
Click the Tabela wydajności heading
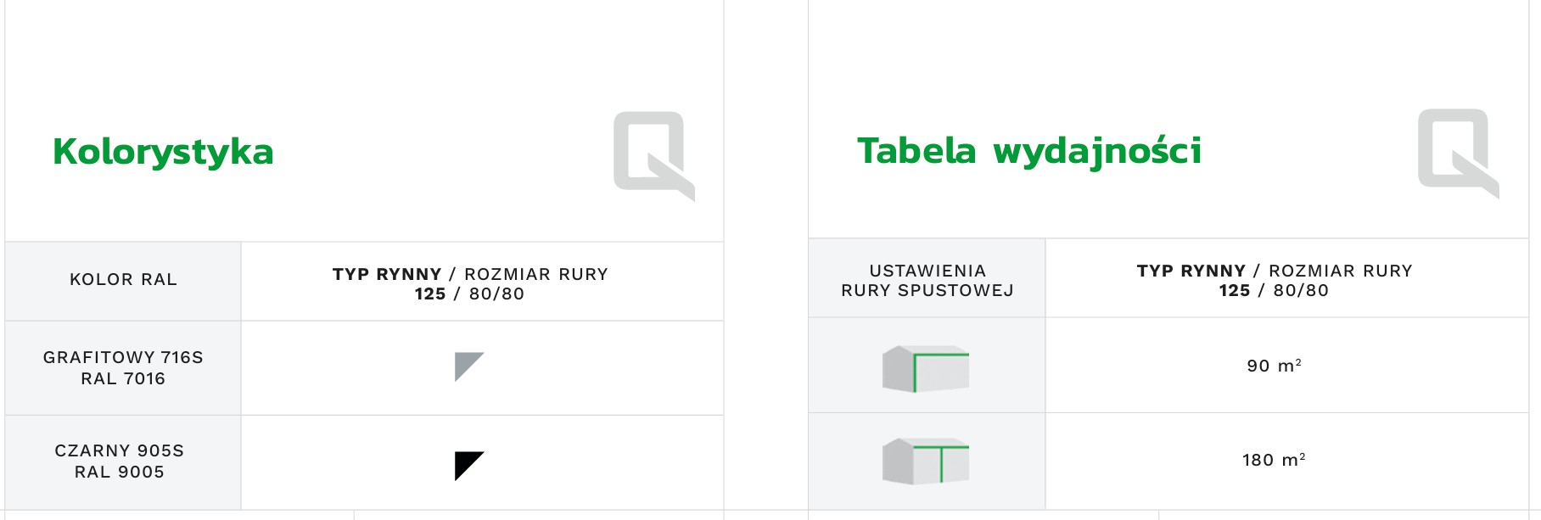pos(1029,151)
